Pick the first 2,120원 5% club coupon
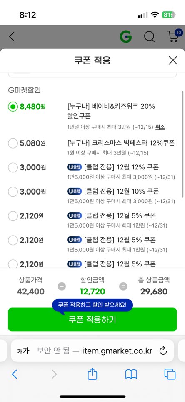Viewport: 185px width, 402px height. pos(13,216)
